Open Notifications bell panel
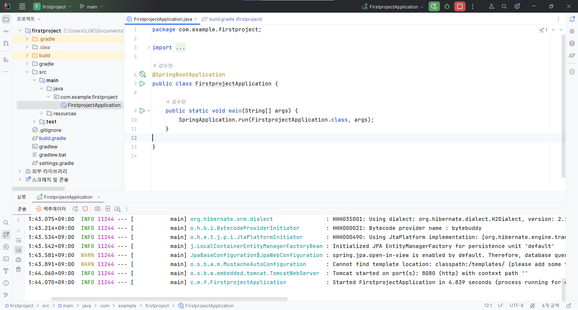 point(572,19)
